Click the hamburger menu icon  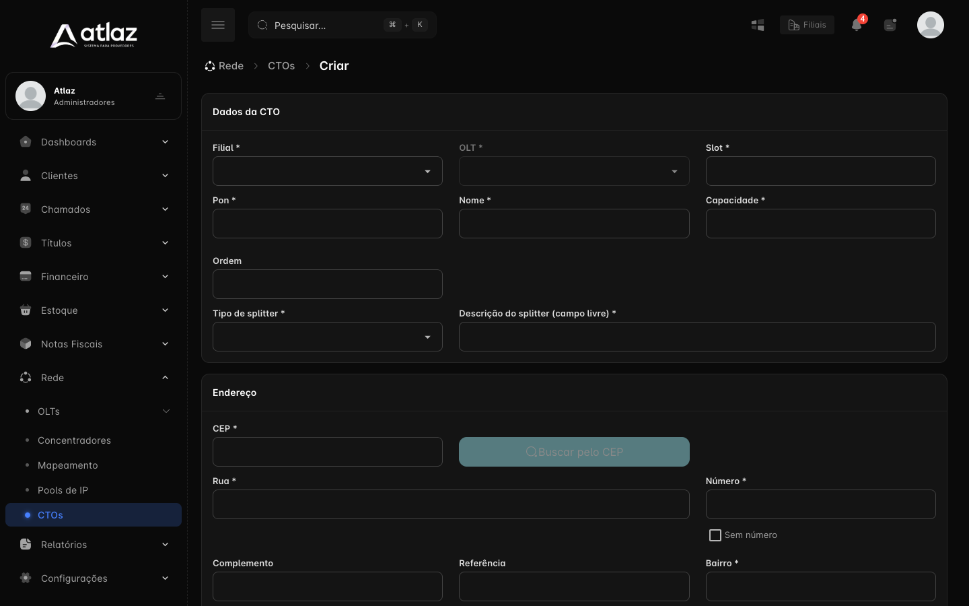tap(218, 25)
